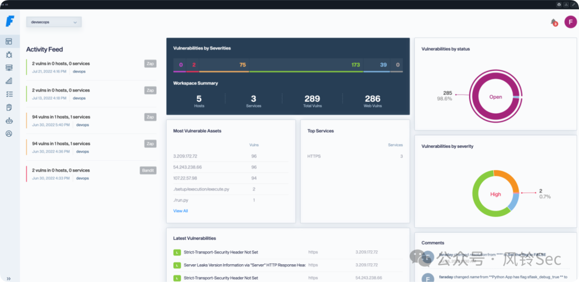579x282 pixels.
Task: Click the download icon in top bar
Action: pos(566,4)
